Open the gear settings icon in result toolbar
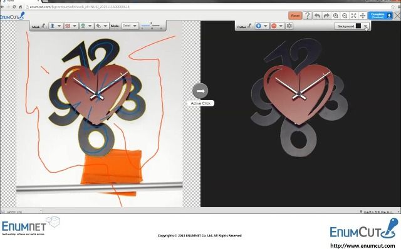Viewport: 401px width, 249px height. click(x=289, y=26)
